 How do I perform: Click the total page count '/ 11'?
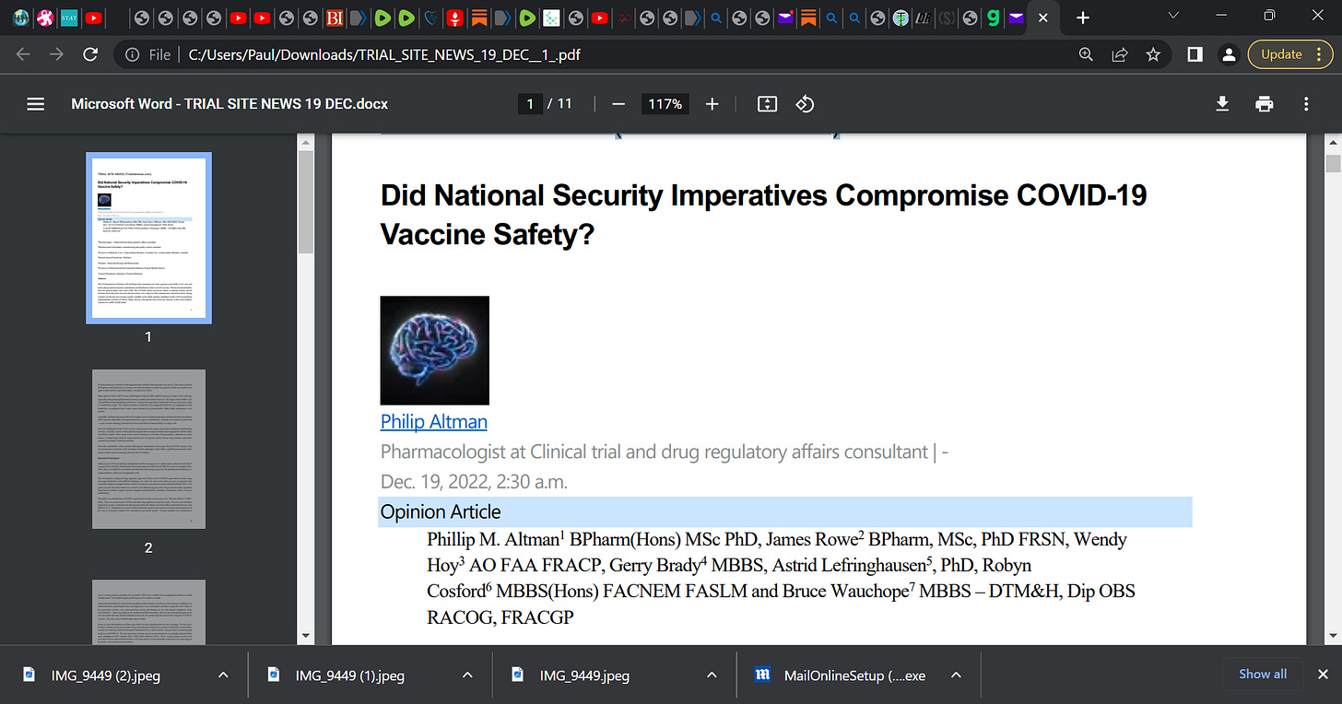[559, 104]
